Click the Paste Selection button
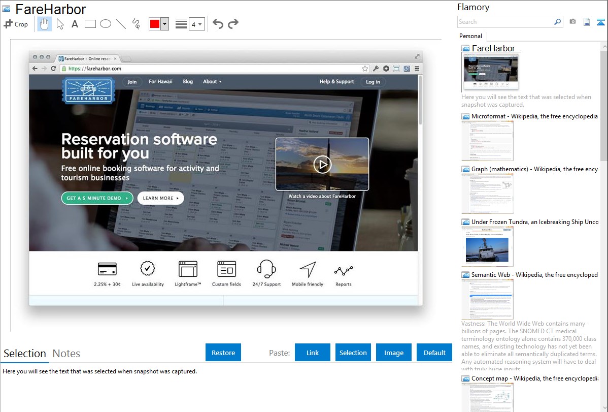This screenshot has width=608, height=412. (353, 353)
